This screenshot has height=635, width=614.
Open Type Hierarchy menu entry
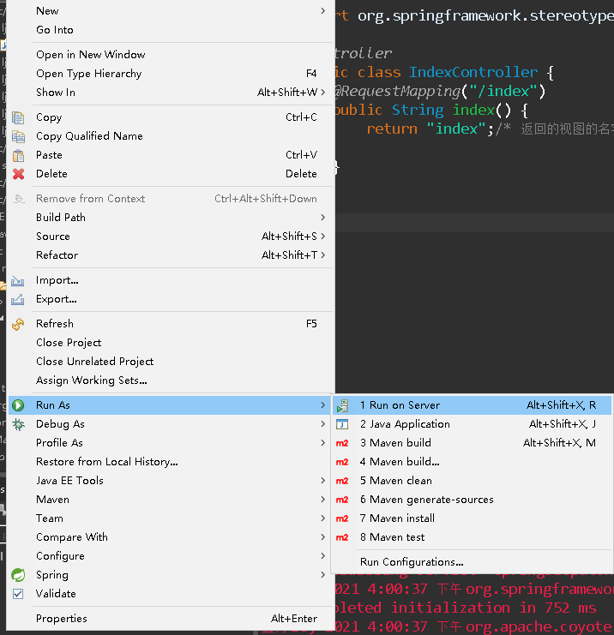171,74
